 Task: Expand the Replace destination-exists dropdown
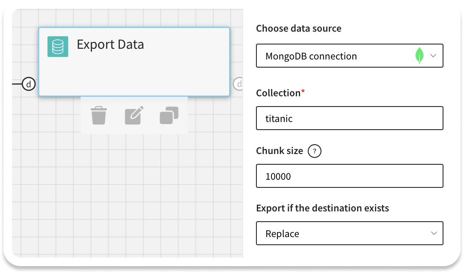[349, 233]
